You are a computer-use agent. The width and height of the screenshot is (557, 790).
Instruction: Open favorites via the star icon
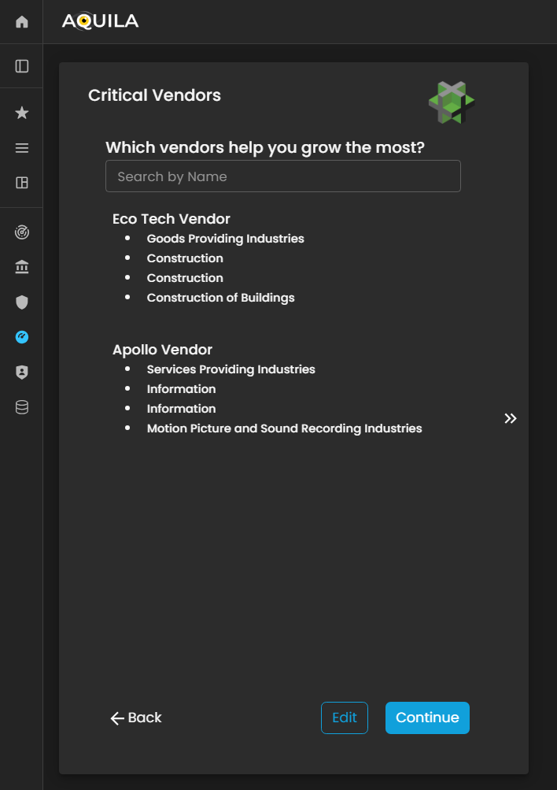click(22, 113)
